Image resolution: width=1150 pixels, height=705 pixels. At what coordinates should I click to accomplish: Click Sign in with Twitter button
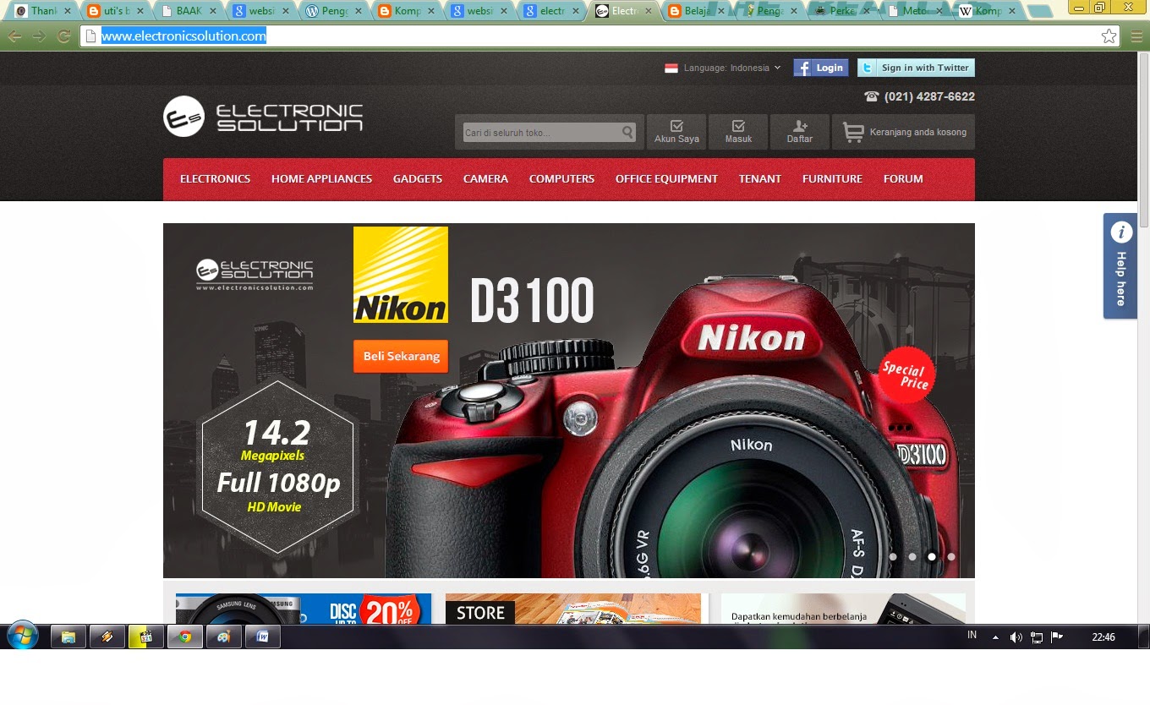point(916,68)
